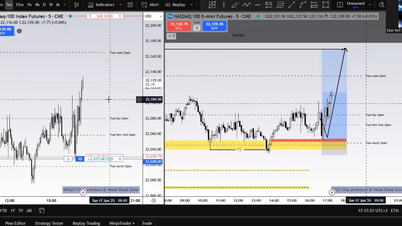
Task: Open the Pine Editor tab
Action: pos(15,223)
